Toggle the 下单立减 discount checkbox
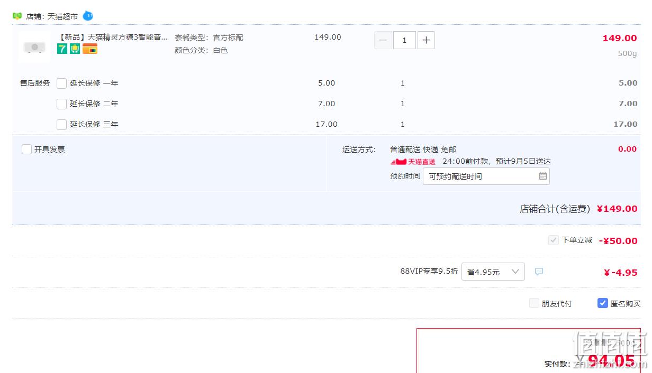 [553, 240]
